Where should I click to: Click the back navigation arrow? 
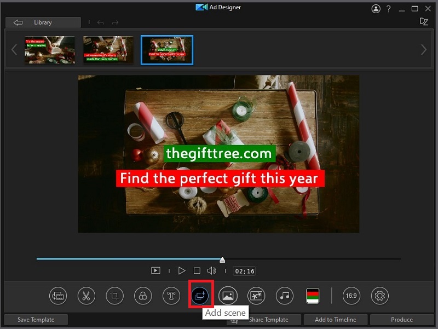(x=18, y=22)
